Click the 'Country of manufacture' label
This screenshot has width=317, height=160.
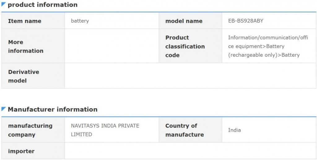185,130
